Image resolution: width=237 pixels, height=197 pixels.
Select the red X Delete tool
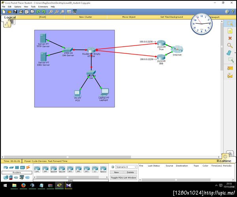230,38
